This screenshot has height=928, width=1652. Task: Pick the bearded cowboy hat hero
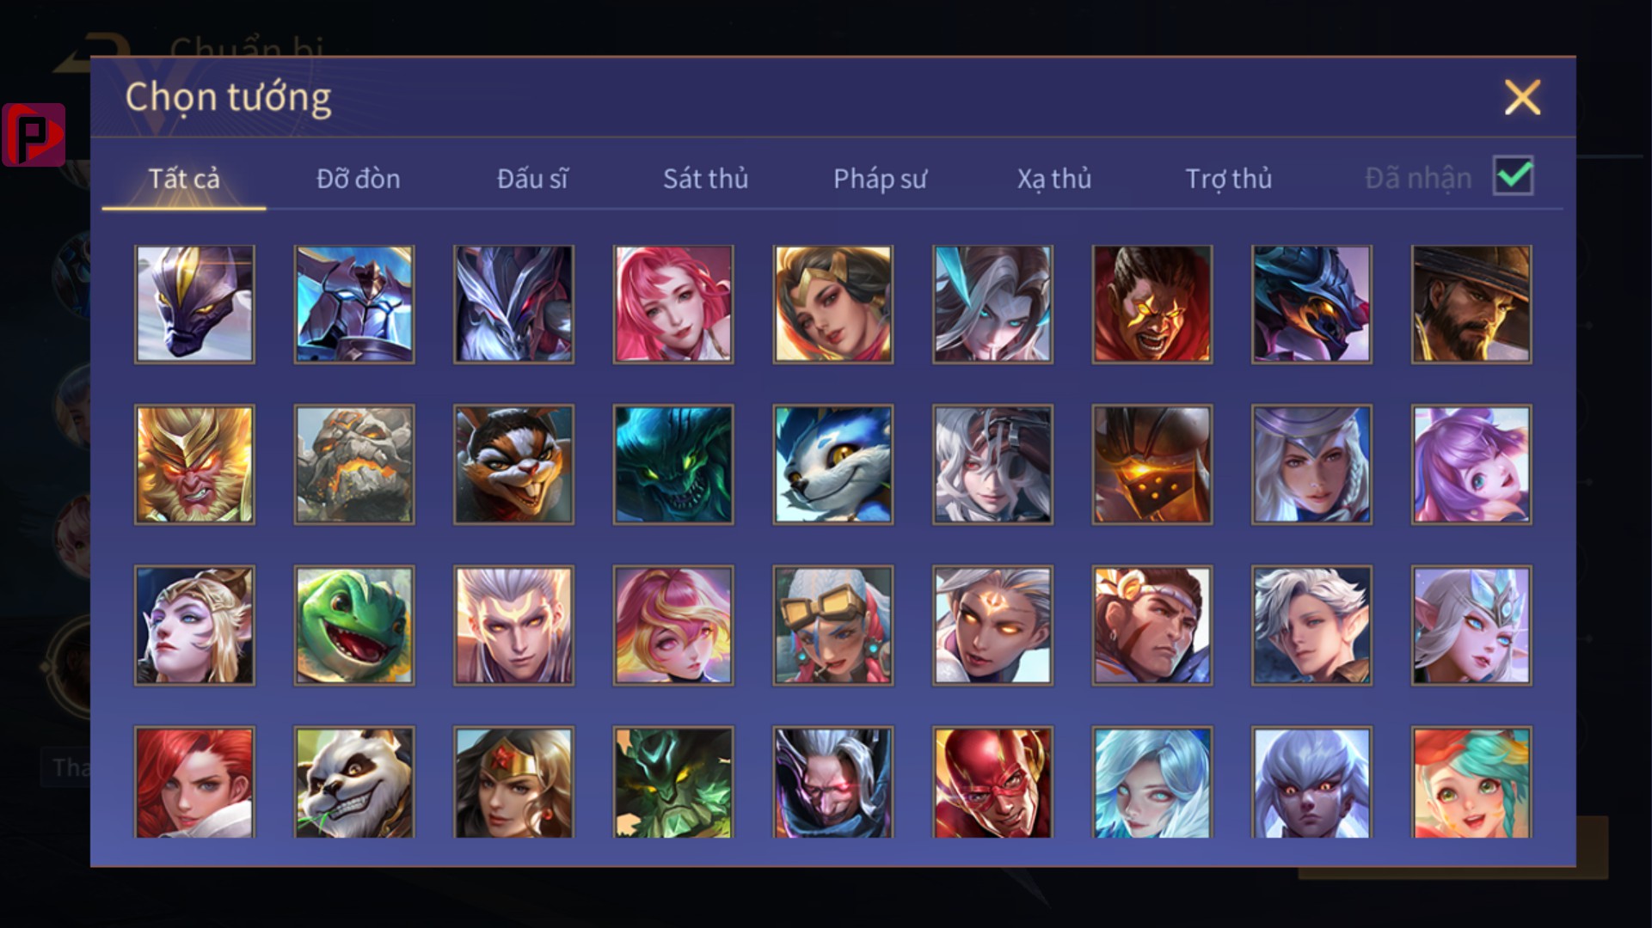(x=1471, y=304)
